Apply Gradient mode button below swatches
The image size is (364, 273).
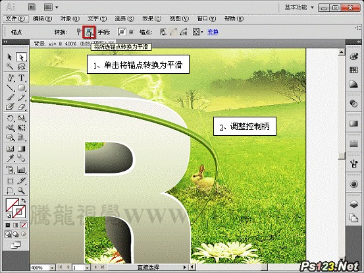coord(16,225)
